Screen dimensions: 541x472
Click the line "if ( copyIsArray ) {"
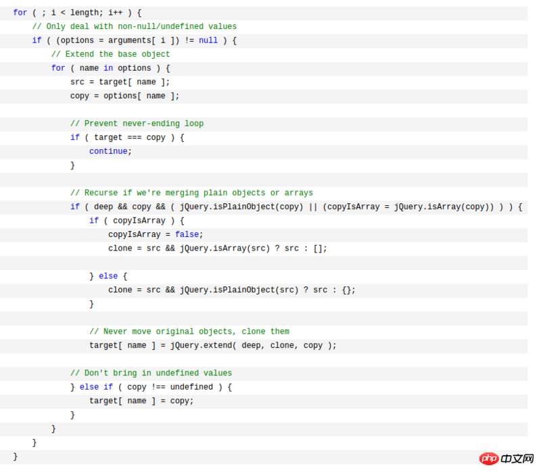137,221
